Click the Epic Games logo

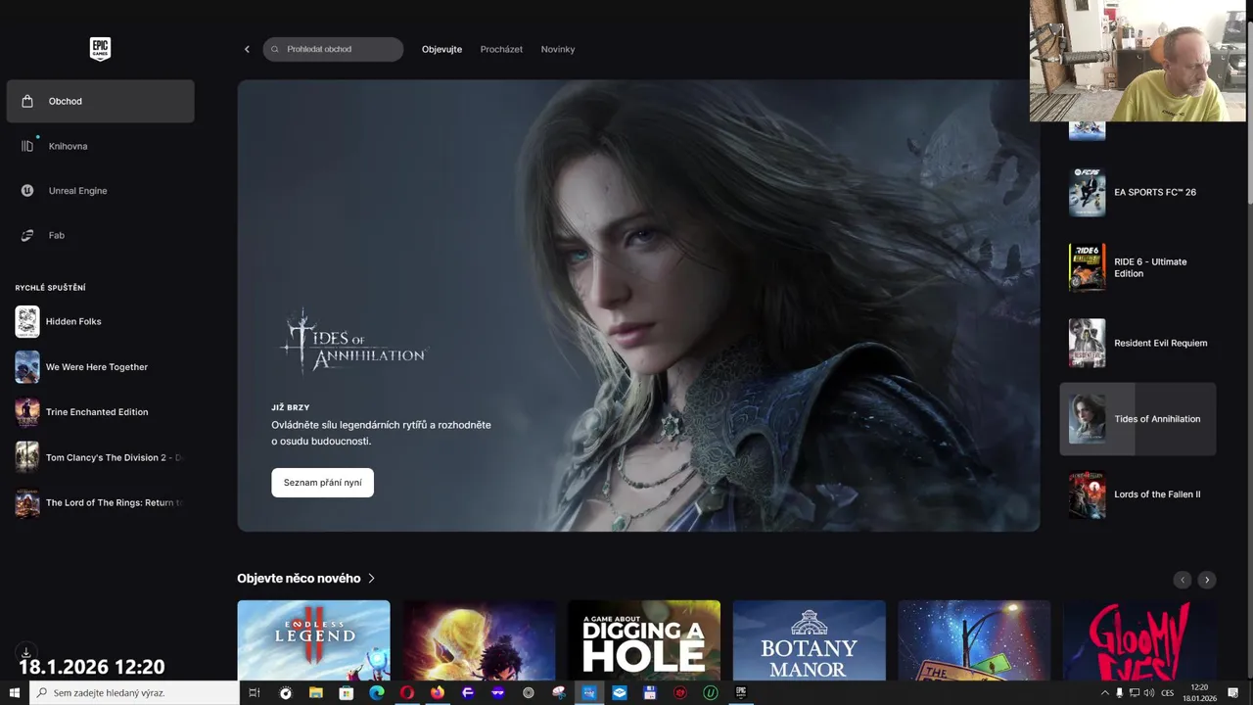click(x=100, y=49)
